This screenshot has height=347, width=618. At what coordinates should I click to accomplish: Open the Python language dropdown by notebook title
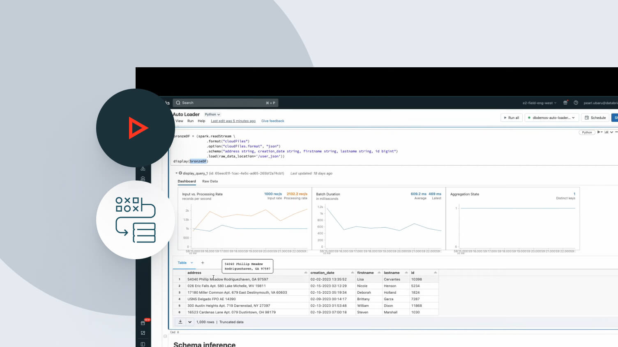(212, 114)
